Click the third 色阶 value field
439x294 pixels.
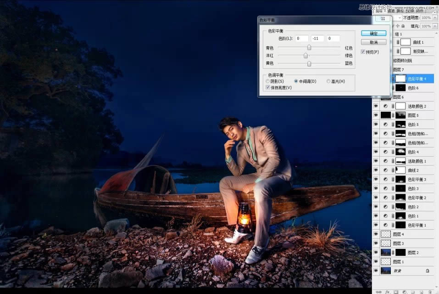click(x=333, y=39)
